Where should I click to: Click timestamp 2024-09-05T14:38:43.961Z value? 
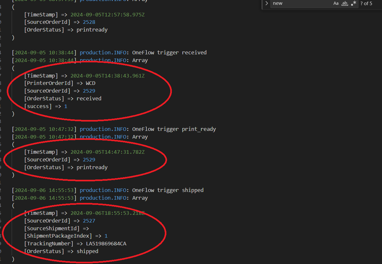click(107, 76)
